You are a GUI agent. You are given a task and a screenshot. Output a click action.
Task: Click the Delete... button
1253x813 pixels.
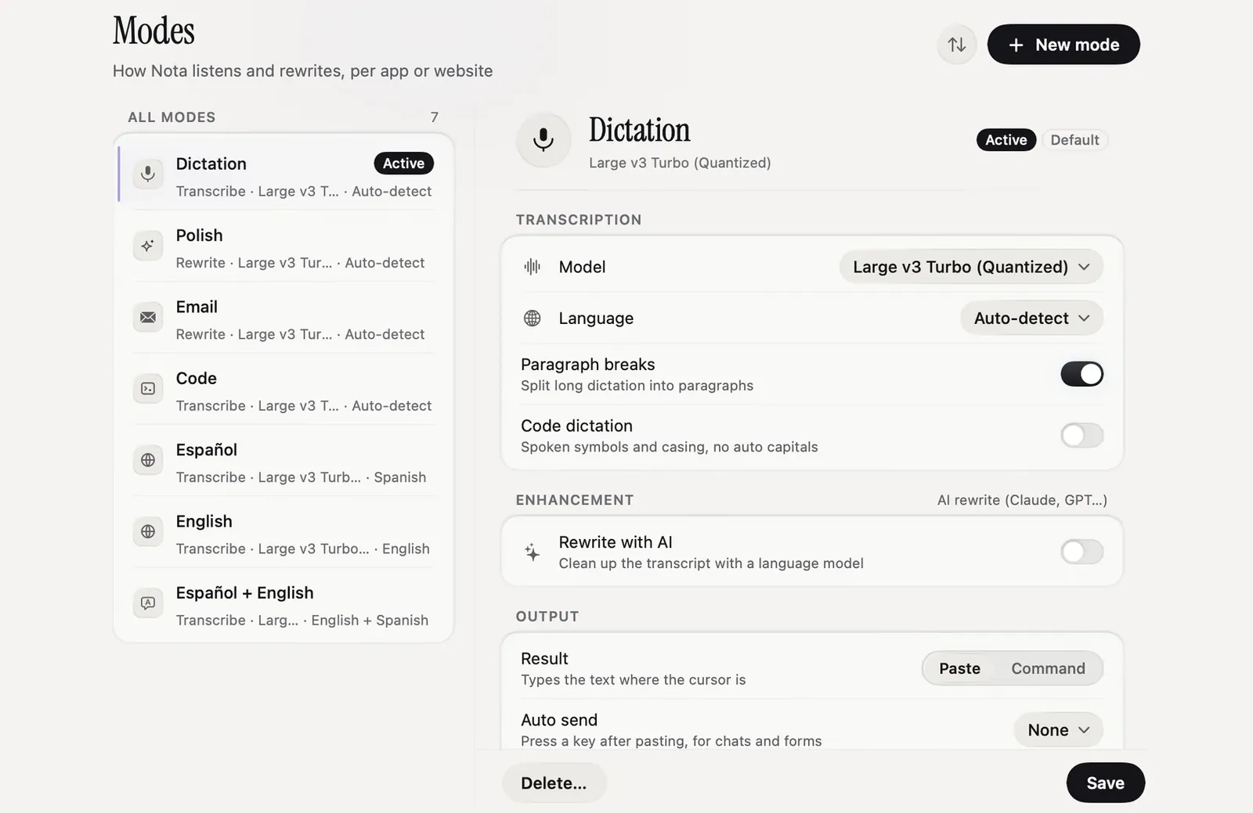coord(554,782)
